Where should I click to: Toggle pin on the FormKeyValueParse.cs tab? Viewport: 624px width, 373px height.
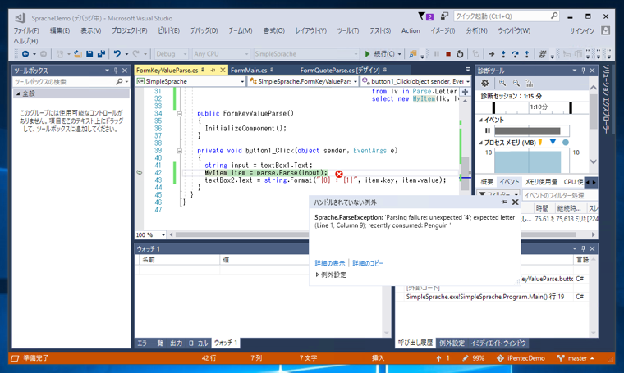(213, 70)
